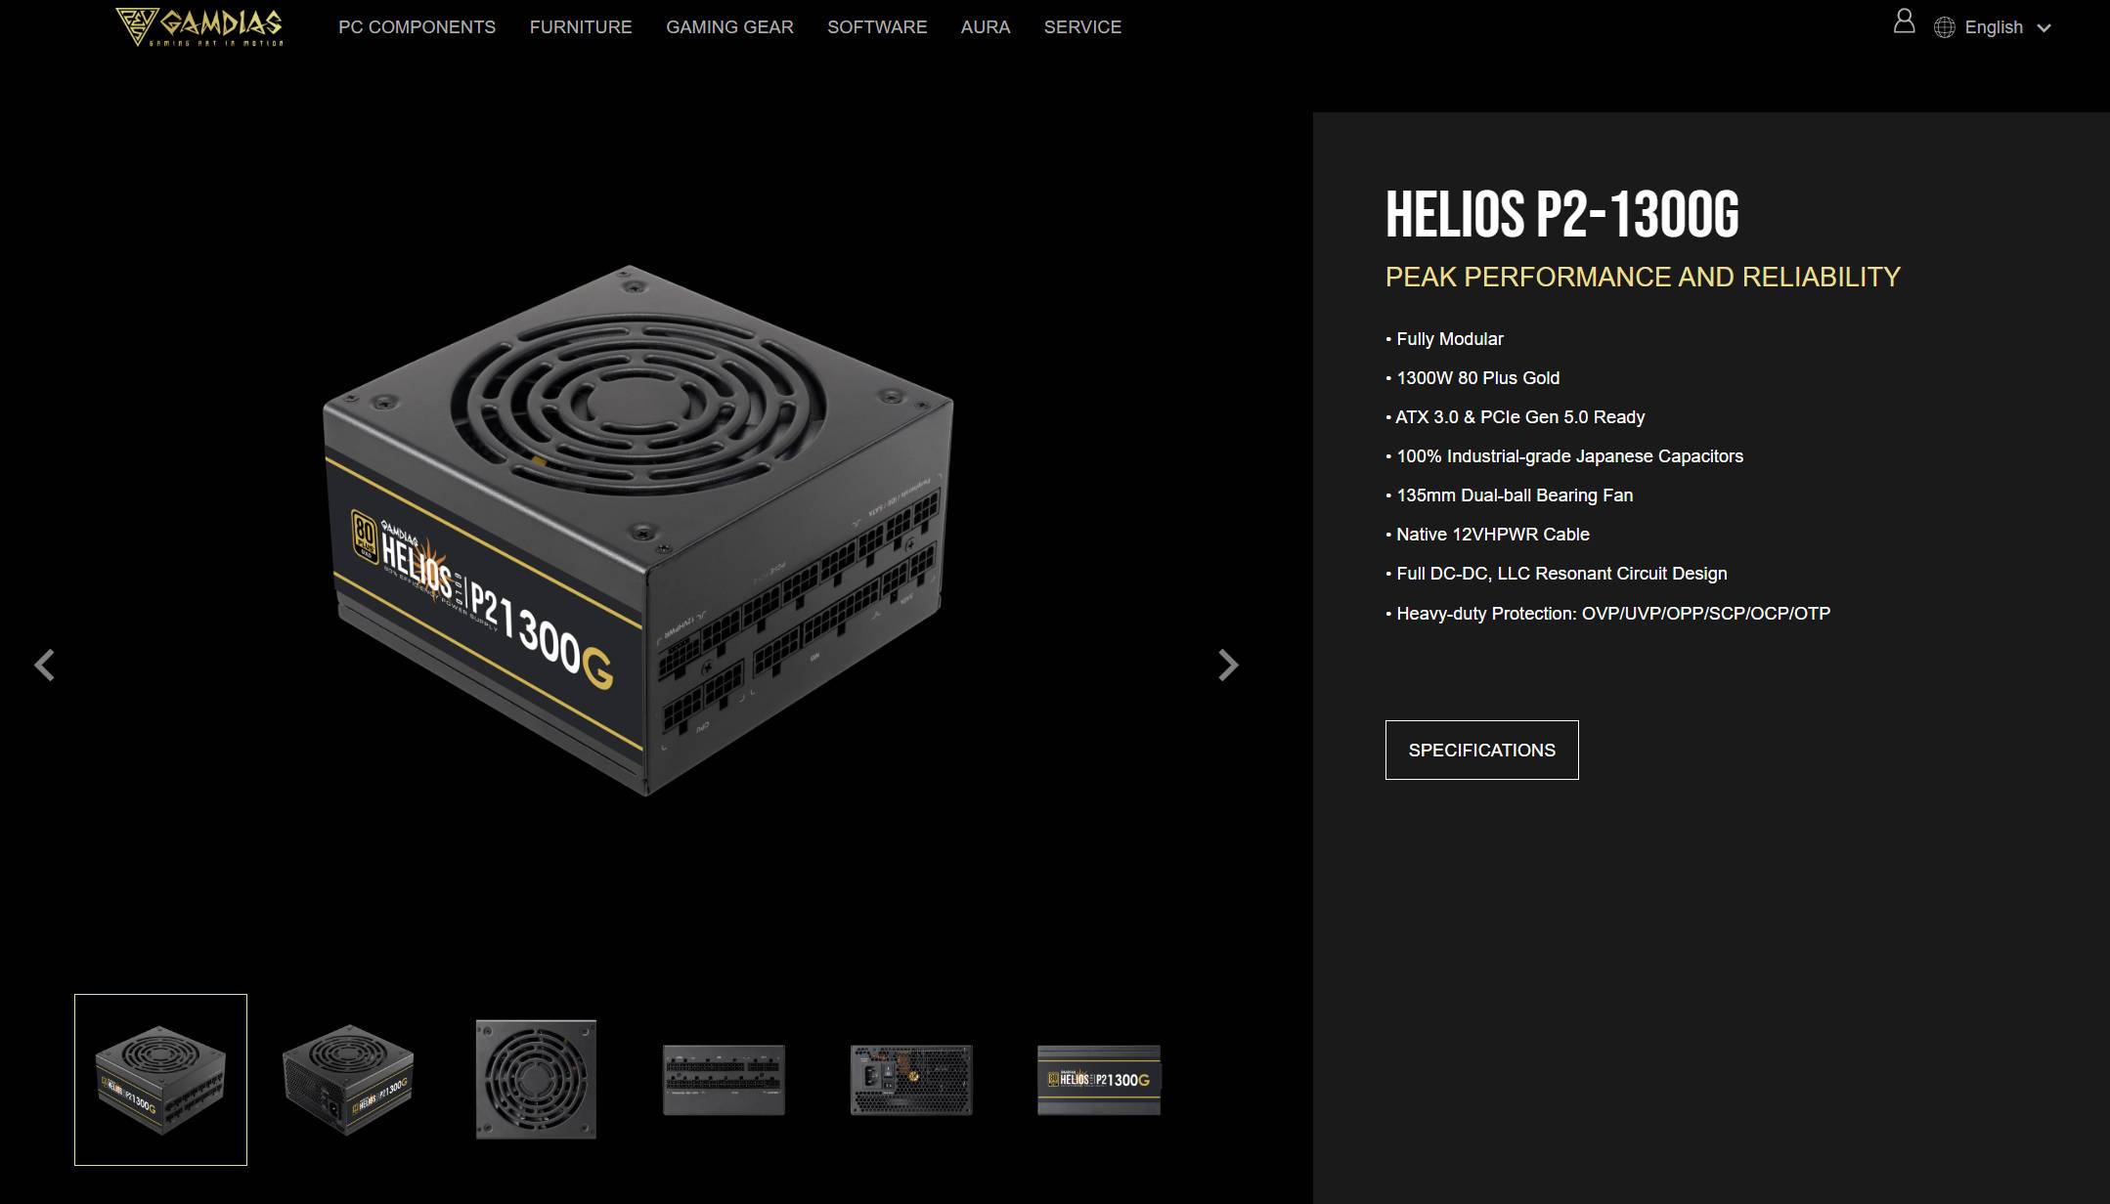Select the side label Helios thumbnail
Viewport: 2110px width, 1204px height.
[1099, 1080]
